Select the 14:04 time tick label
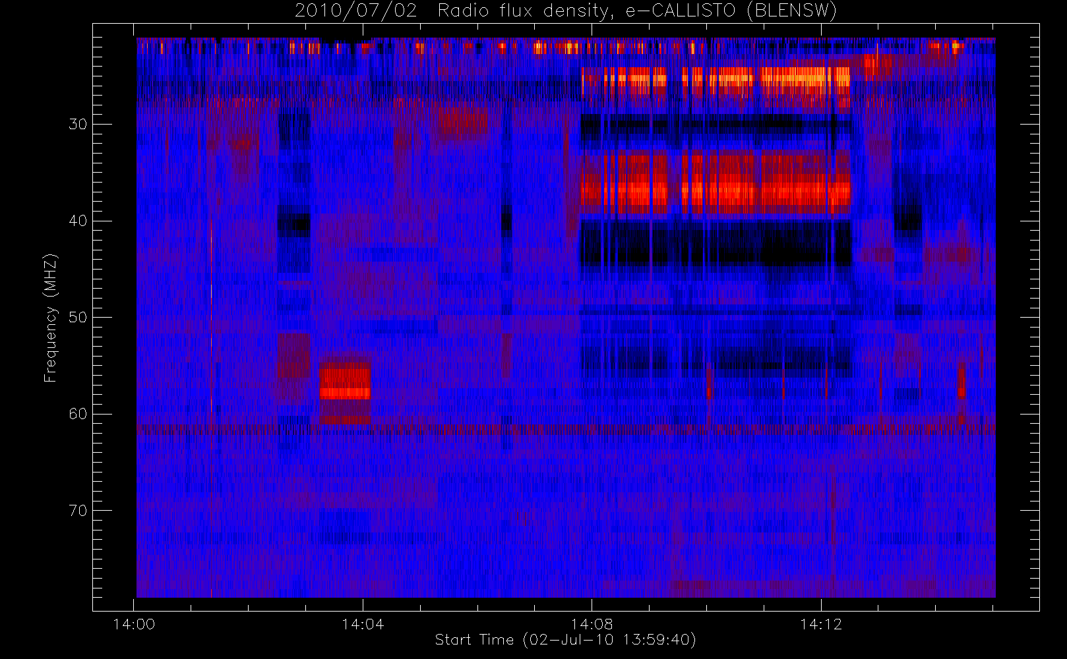The width and height of the screenshot is (1067, 659). click(363, 624)
